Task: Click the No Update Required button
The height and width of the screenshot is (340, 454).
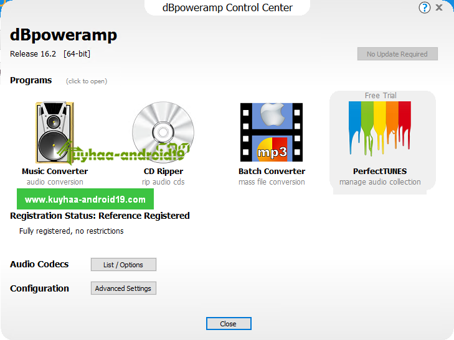Action: tap(397, 54)
